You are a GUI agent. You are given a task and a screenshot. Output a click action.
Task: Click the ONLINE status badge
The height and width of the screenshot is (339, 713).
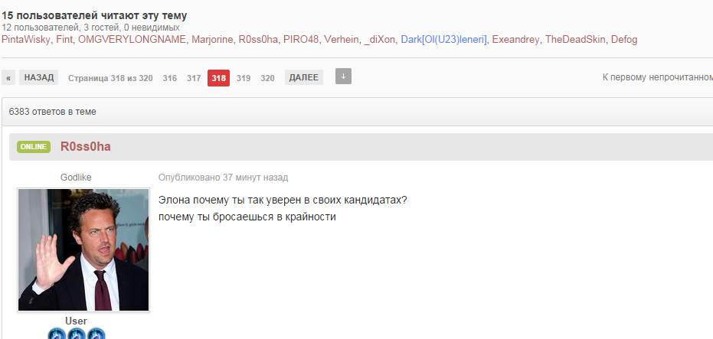(34, 147)
